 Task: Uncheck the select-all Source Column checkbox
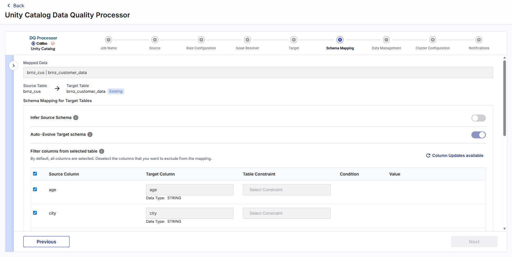35,174
